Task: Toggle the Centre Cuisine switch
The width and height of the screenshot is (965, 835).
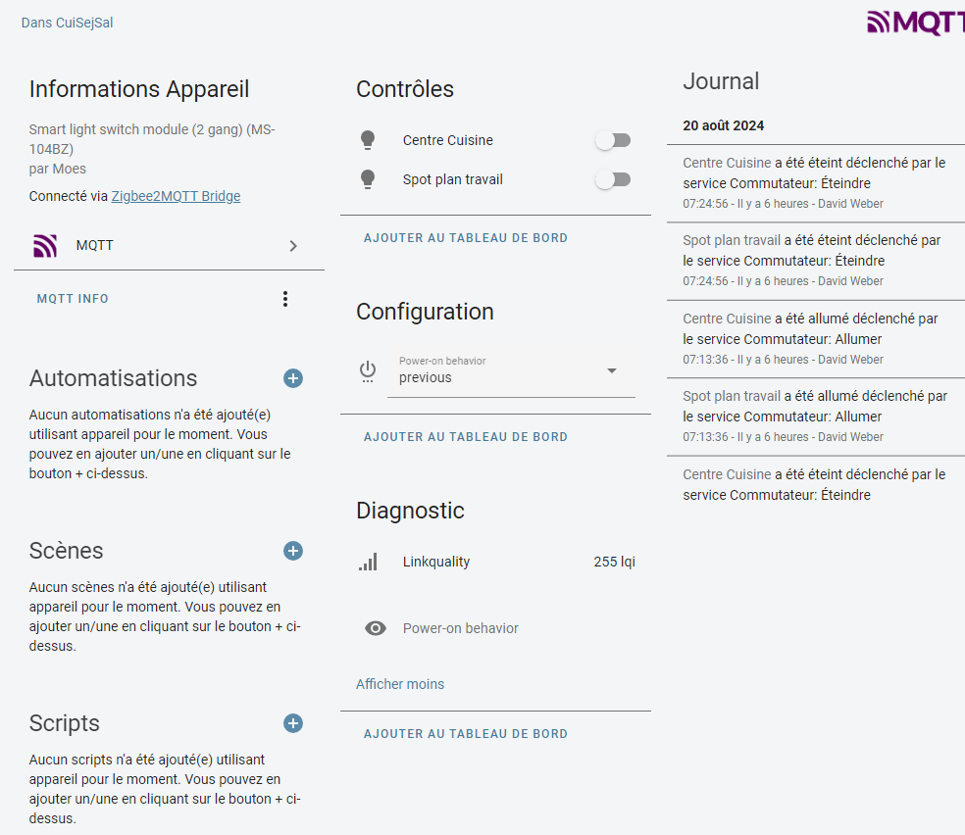Action: (613, 140)
